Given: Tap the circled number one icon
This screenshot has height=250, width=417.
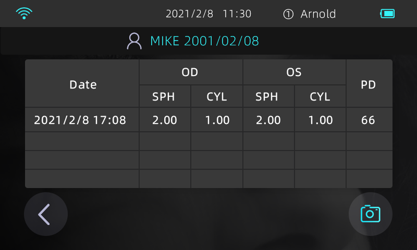Looking at the screenshot, I should tap(288, 14).
